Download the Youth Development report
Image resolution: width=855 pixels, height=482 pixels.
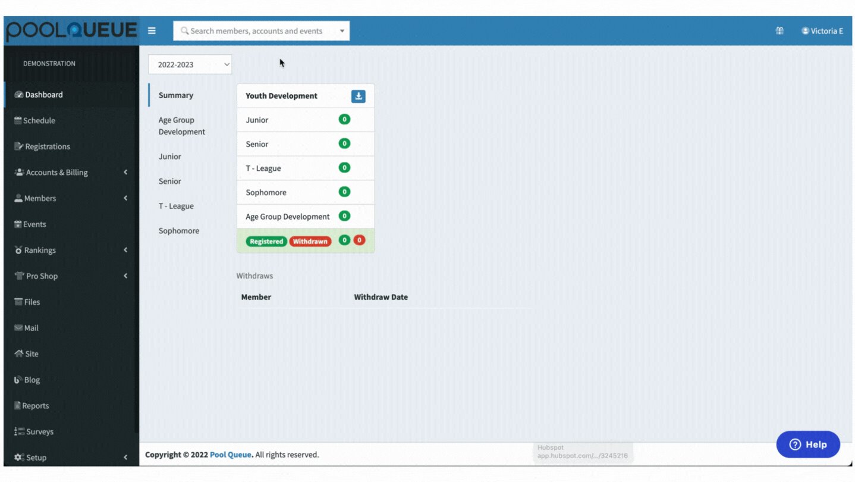358,96
